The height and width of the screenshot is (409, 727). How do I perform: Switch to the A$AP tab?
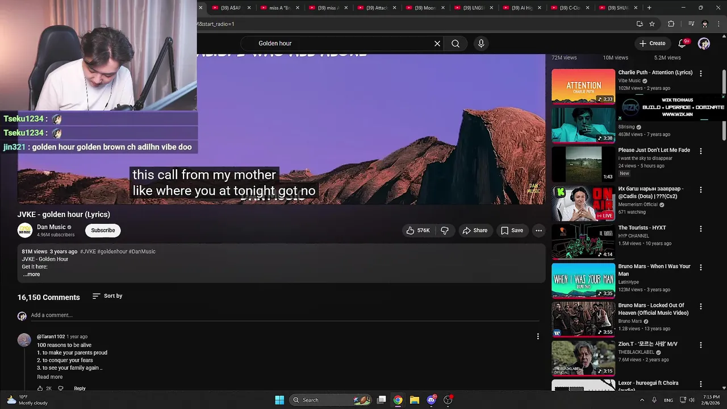[x=231, y=8]
